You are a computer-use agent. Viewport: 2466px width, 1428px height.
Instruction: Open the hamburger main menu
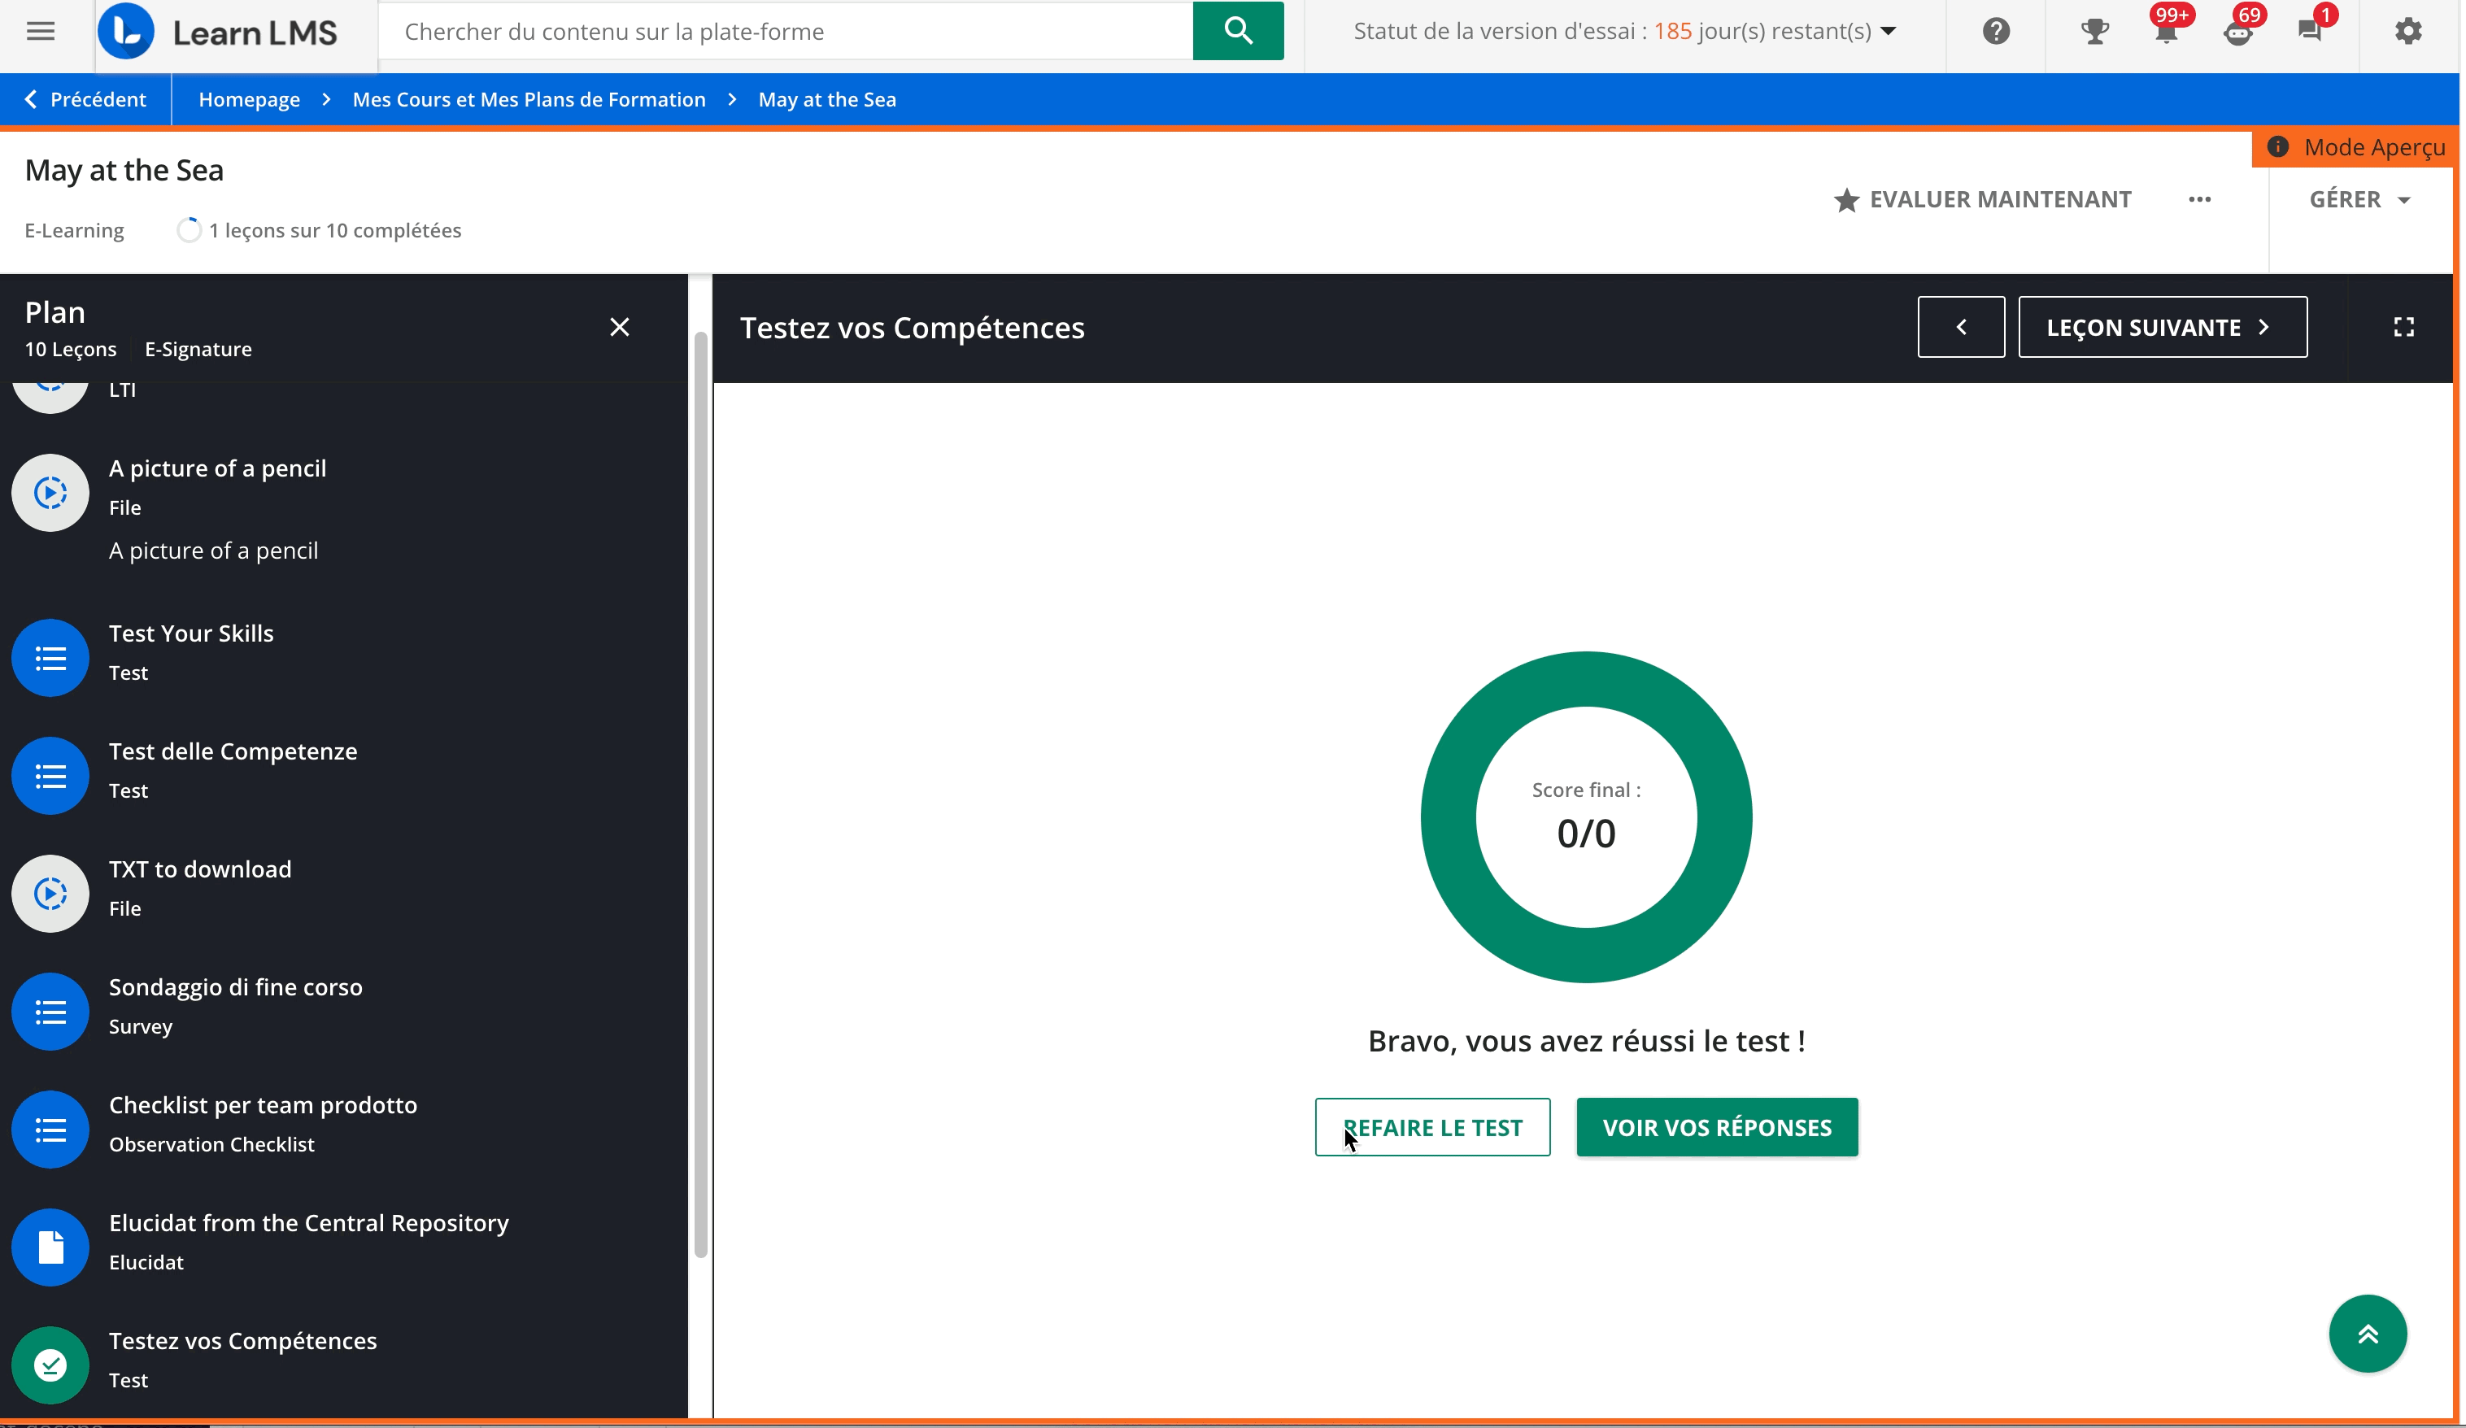pos(40,32)
